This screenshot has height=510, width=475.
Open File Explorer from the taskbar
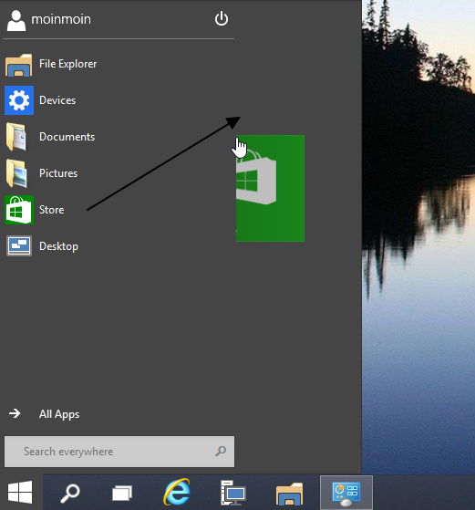pyautogui.click(x=289, y=494)
